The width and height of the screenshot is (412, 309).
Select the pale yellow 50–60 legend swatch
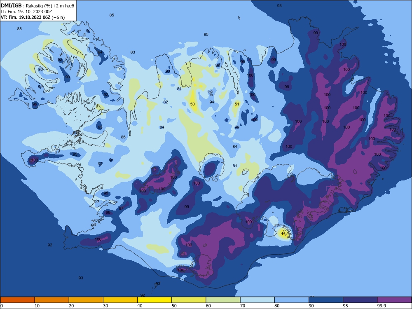click(x=189, y=300)
